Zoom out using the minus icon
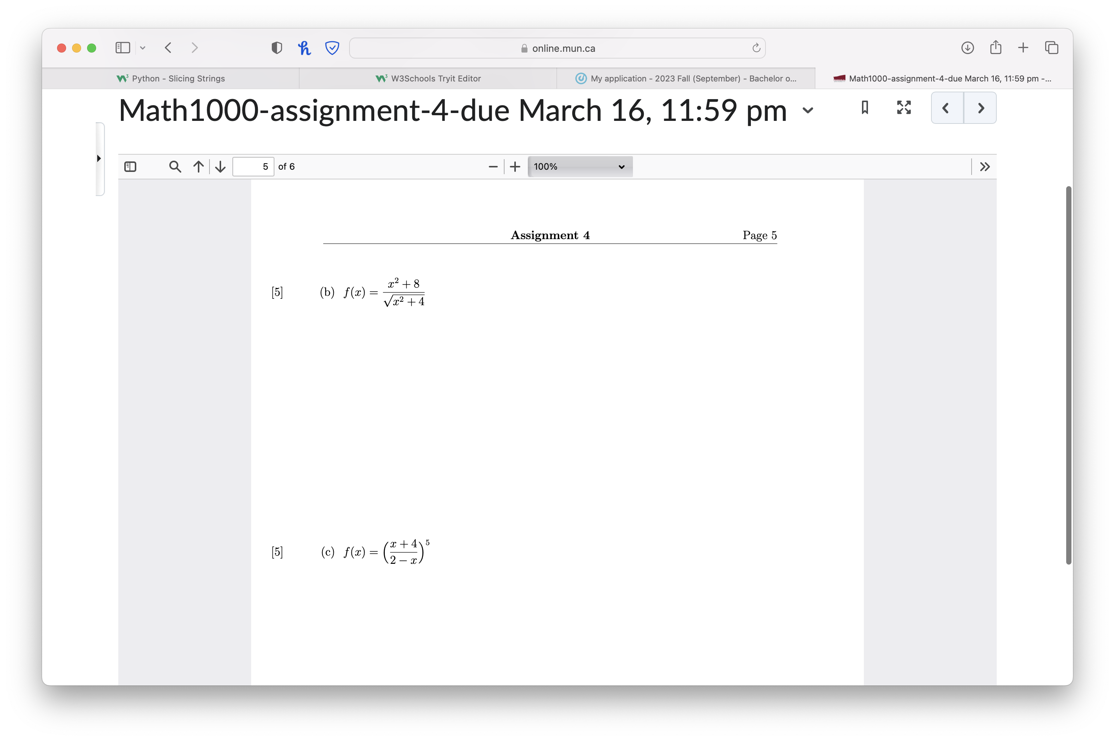Screen dimensions: 1115x741 tap(493, 166)
